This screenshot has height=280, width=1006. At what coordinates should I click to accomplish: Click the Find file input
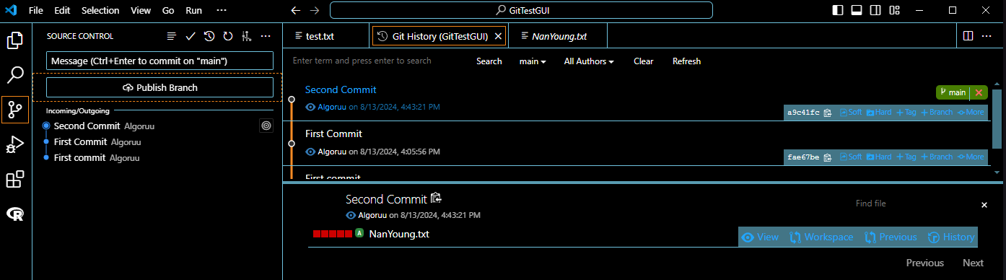click(911, 204)
